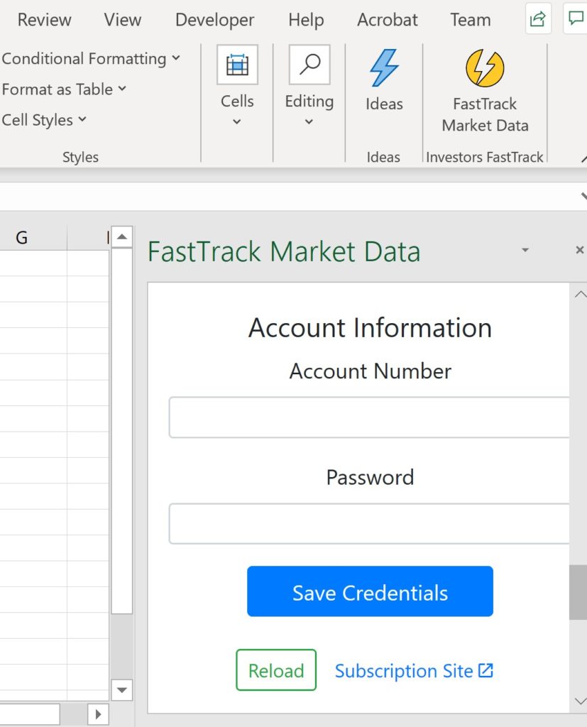Click the Cells icon

[237, 65]
